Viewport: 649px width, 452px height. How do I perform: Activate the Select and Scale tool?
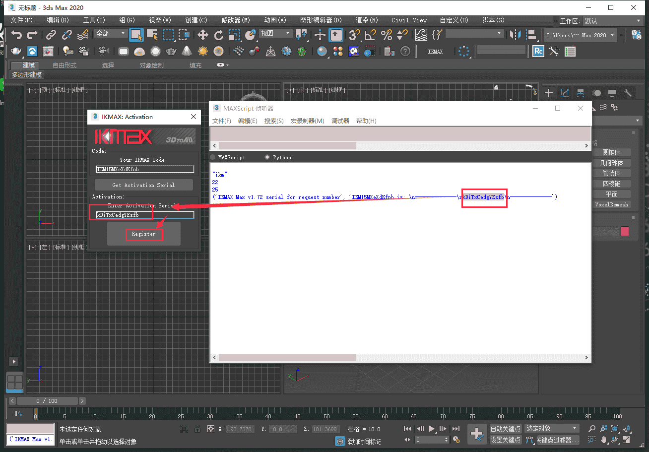coord(235,35)
